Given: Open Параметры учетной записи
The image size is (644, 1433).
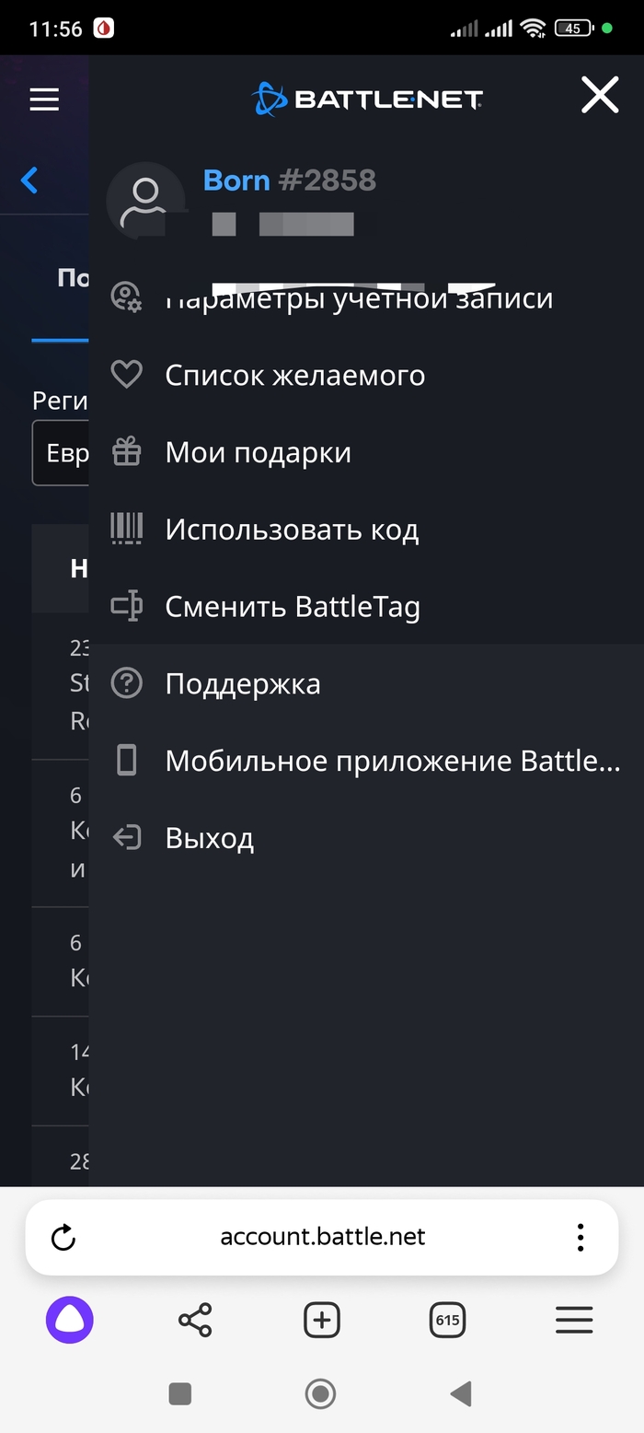Looking at the screenshot, I should (359, 298).
